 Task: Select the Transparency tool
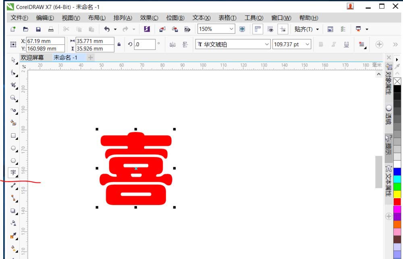pos(13,223)
